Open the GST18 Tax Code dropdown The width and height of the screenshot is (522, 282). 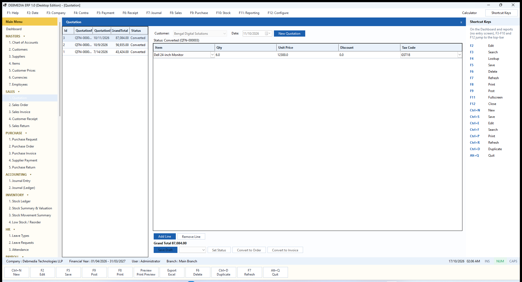pyautogui.click(x=459, y=55)
